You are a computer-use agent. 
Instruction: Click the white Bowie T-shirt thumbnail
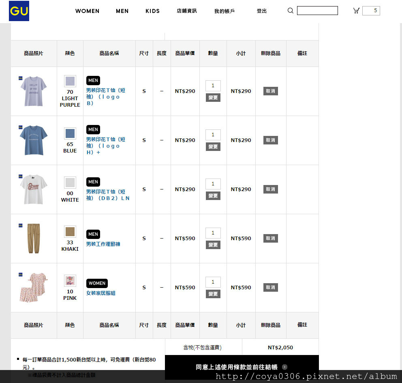[x=33, y=189]
